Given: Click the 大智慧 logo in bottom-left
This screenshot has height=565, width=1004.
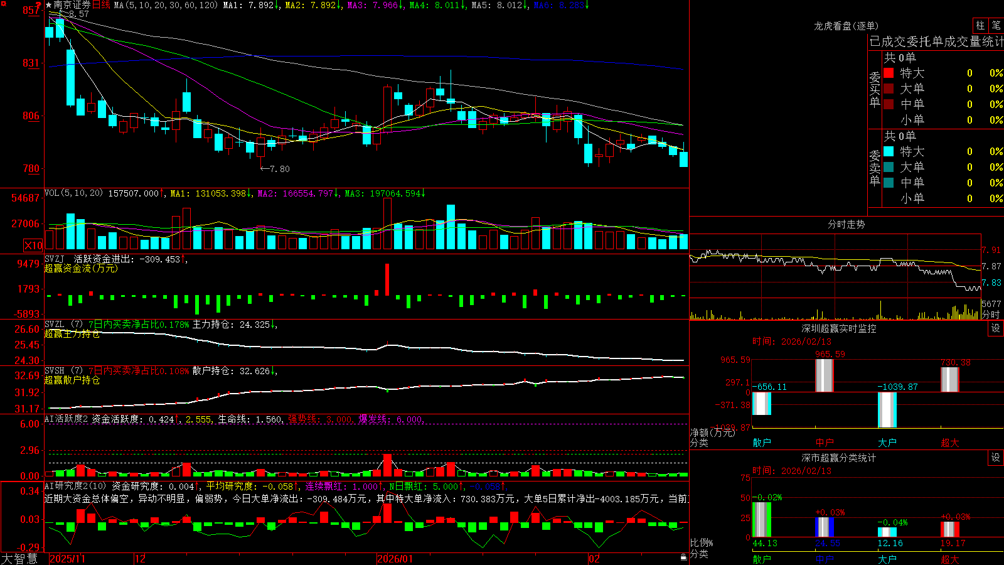Looking at the screenshot, I should pos(19,559).
